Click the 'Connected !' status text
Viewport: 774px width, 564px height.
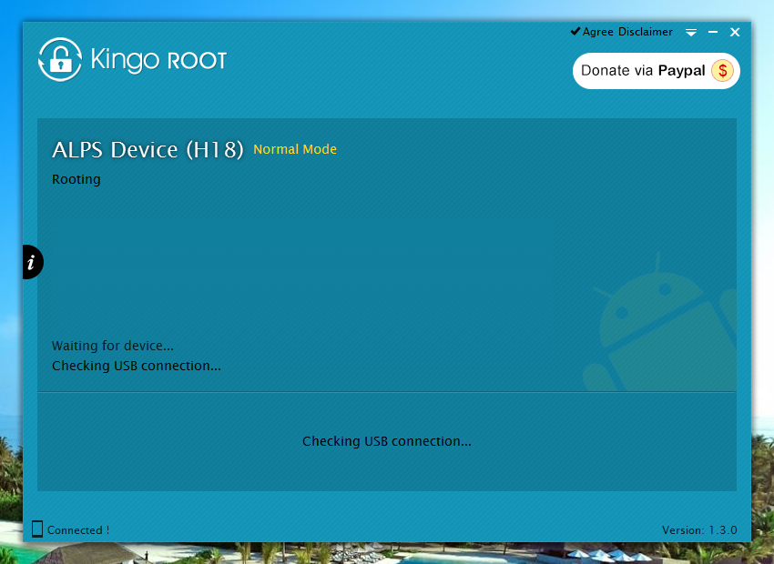pos(78,530)
